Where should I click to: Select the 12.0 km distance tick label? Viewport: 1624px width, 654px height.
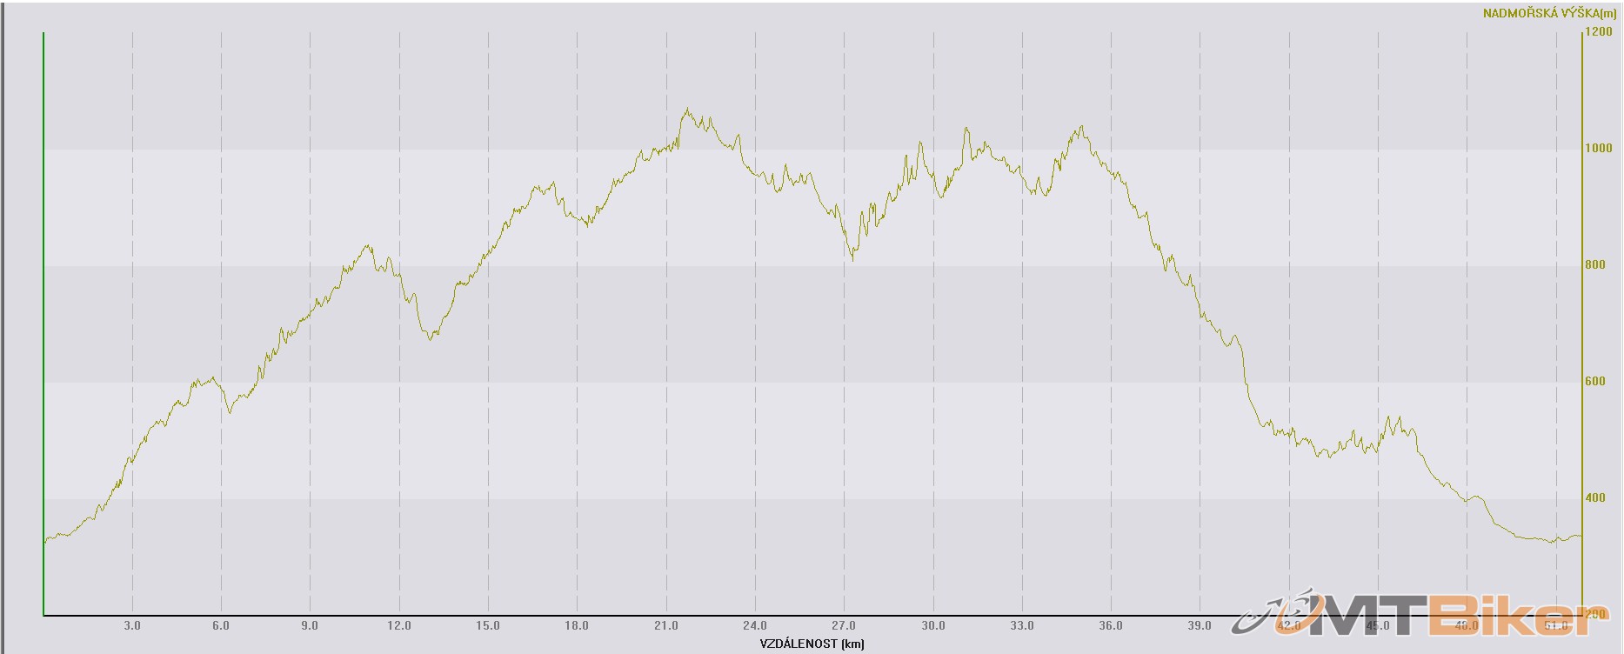[399, 625]
